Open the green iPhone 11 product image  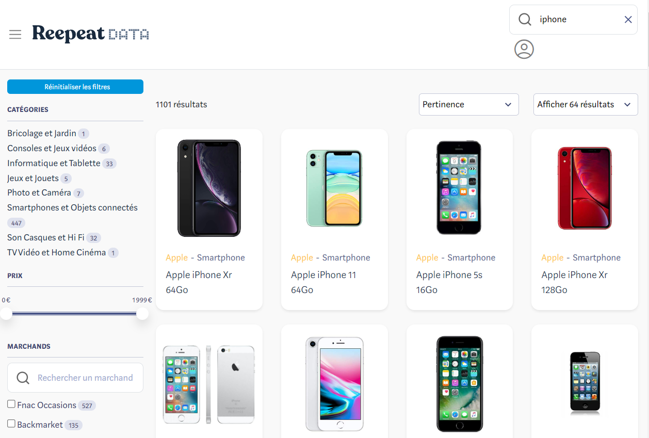click(334, 188)
